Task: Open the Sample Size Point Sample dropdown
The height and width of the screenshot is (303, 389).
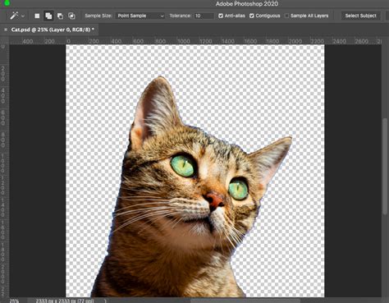Action: [140, 16]
